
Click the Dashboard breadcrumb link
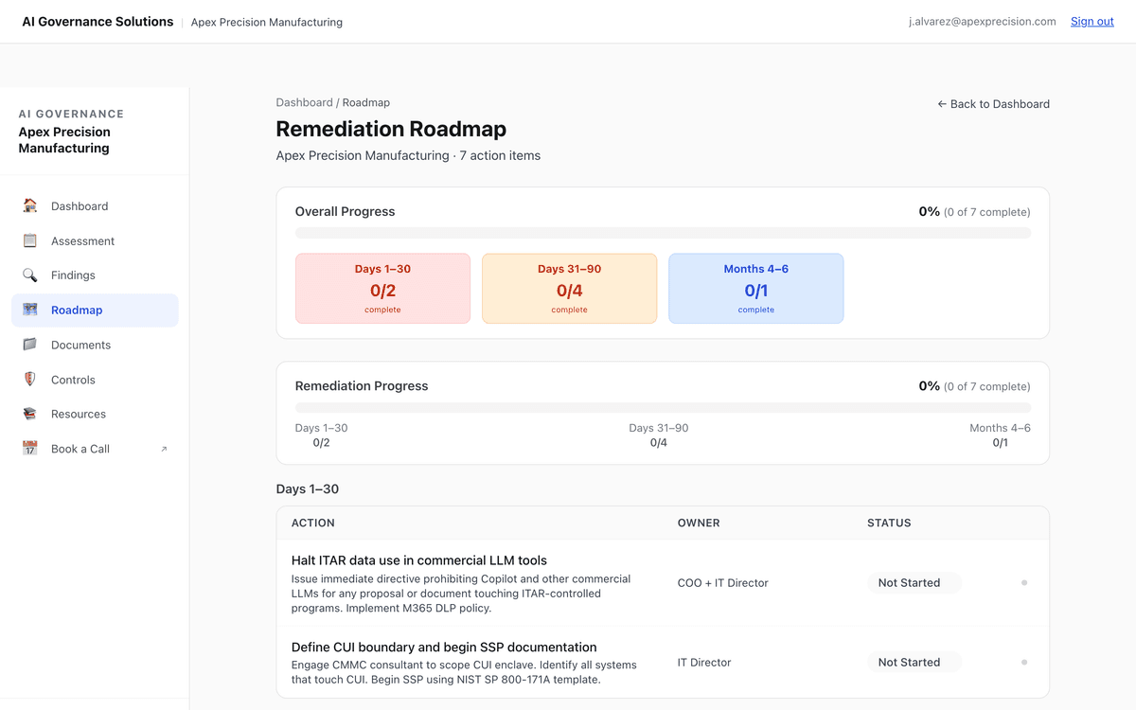[304, 102]
